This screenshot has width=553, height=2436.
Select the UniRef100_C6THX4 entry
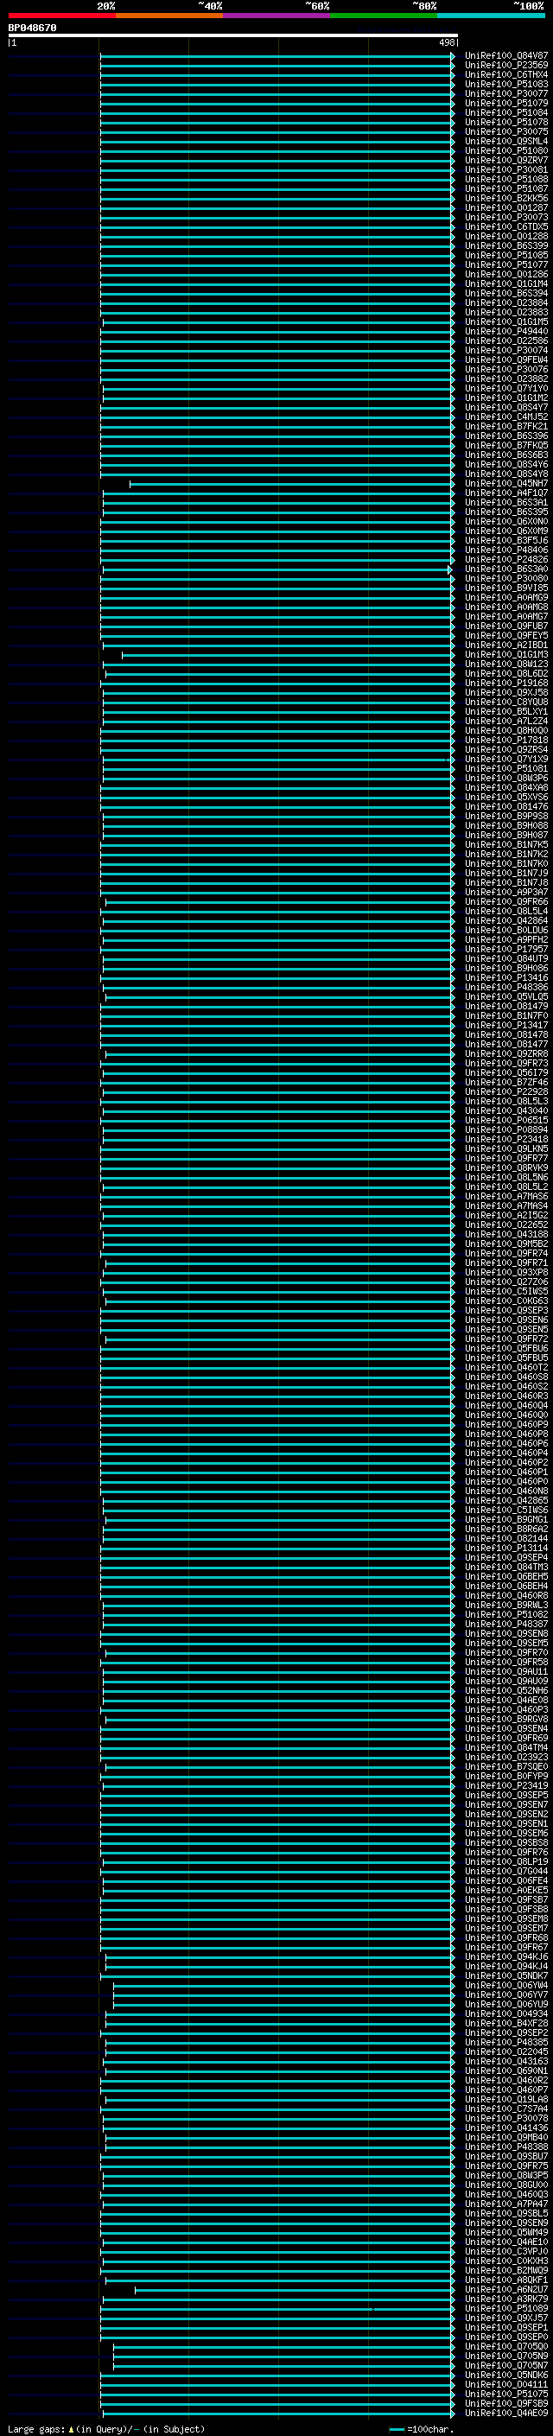coord(506,74)
